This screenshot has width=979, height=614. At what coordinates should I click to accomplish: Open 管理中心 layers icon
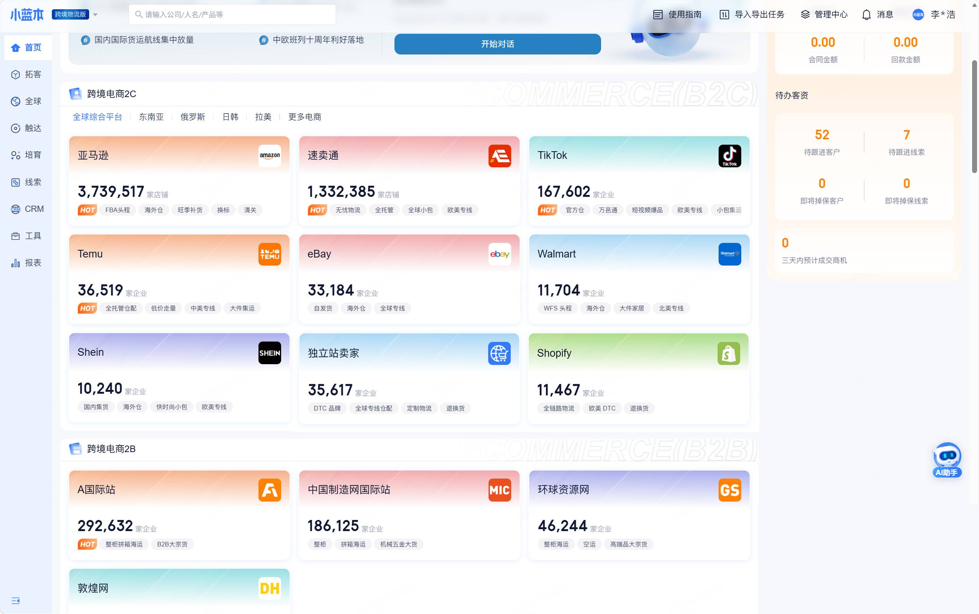click(805, 15)
